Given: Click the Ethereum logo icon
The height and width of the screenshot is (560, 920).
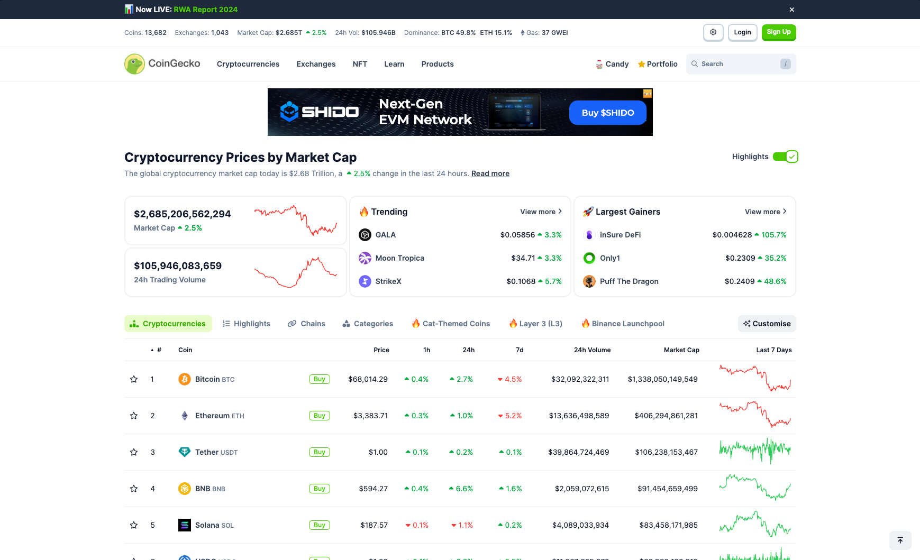Looking at the screenshot, I should point(185,416).
